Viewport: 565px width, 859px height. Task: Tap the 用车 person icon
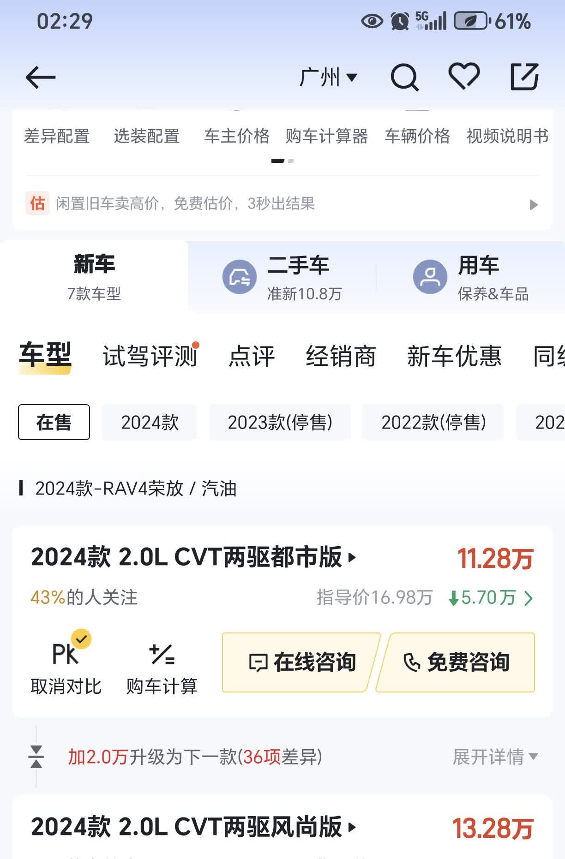430,277
